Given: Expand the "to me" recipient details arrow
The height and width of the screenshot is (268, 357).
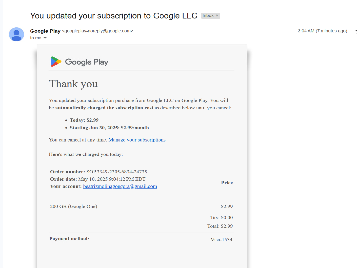Looking at the screenshot, I should [x=45, y=38].
